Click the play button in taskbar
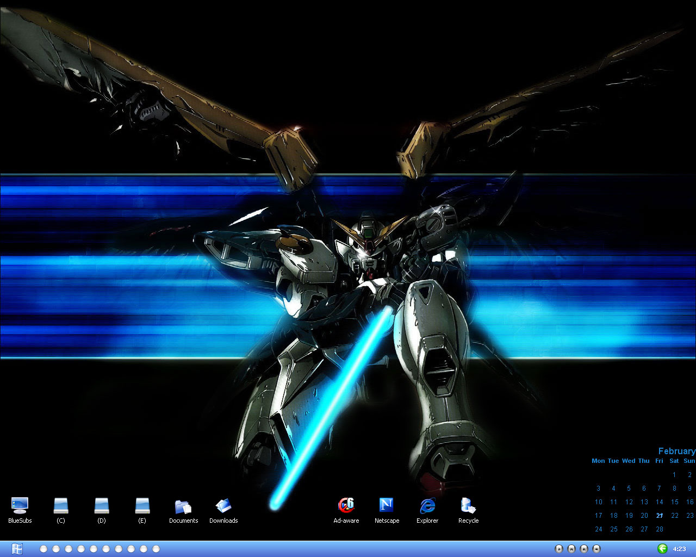The image size is (696, 557). pos(558,549)
